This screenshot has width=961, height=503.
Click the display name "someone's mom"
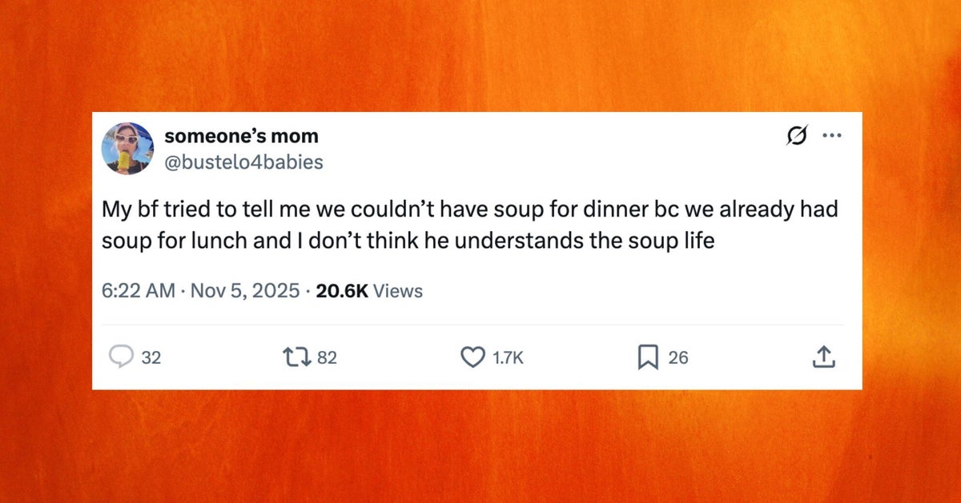click(241, 136)
